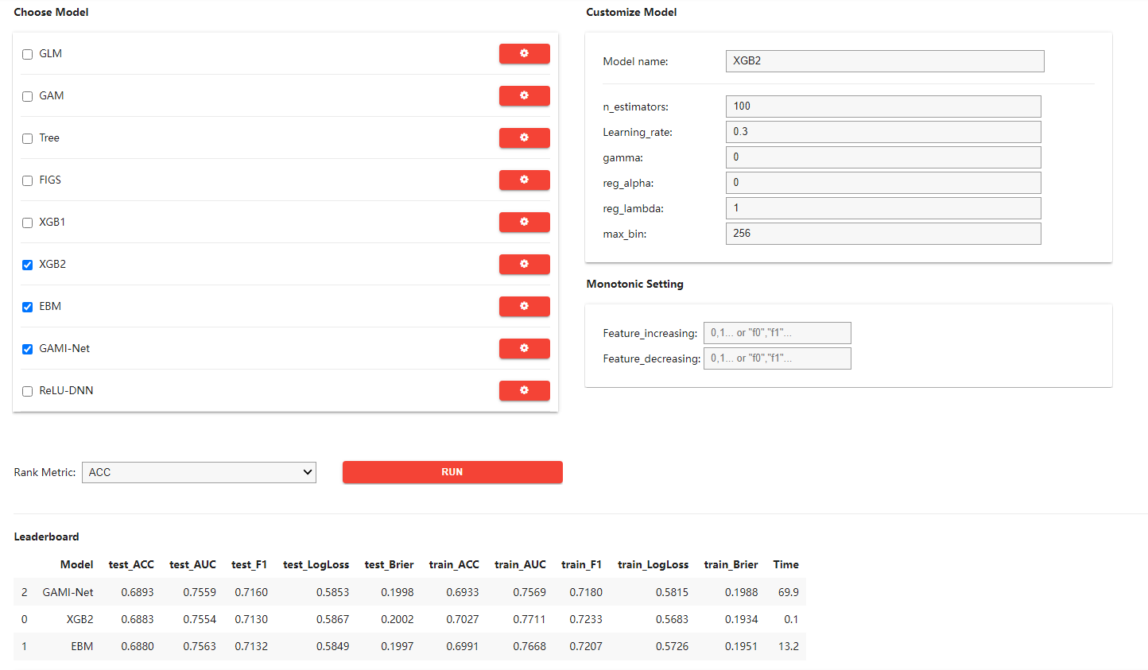Open FIGS model settings gear
The width and height of the screenshot is (1148, 670).
[x=524, y=180]
